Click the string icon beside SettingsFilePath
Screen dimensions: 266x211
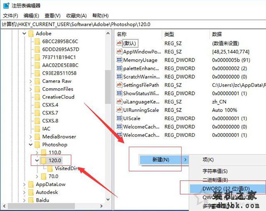(x=119, y=84)
